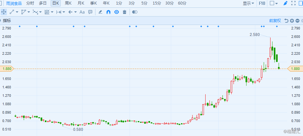Select the 年K yearly candlestick tab
This screenshot has width=303, height=136.
106,3
